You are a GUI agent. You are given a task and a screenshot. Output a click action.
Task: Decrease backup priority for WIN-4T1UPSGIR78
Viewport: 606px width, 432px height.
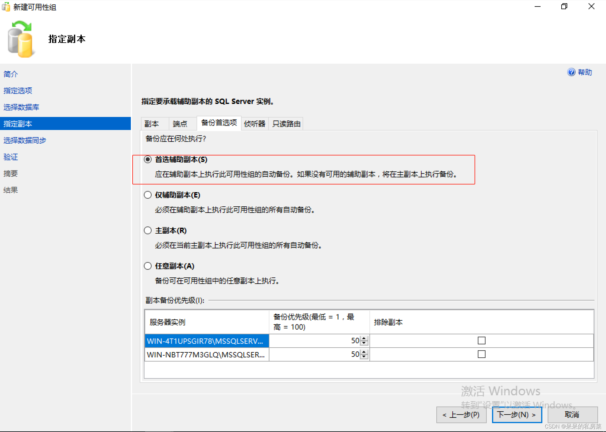(364, 343)
